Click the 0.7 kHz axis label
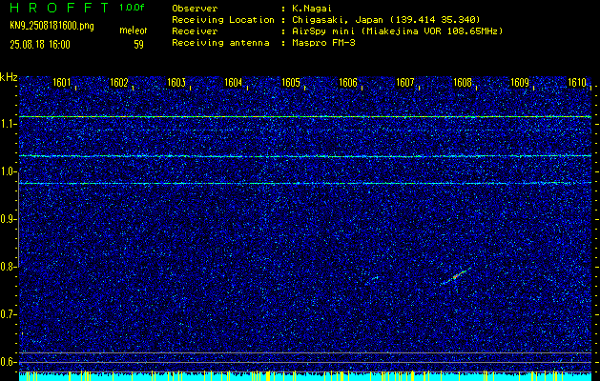Screen dimensions: 600x381 point(7,314)
